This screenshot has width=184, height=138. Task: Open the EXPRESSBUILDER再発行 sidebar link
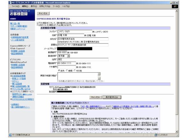[x=23, y=99]
